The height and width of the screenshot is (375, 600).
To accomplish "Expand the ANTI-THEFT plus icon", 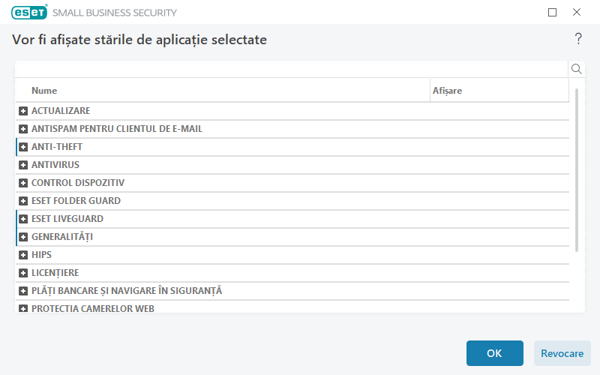I will [23, 147].
